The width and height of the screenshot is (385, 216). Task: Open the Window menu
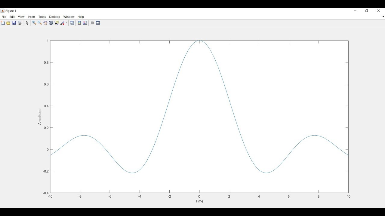(x=69, y=17)
